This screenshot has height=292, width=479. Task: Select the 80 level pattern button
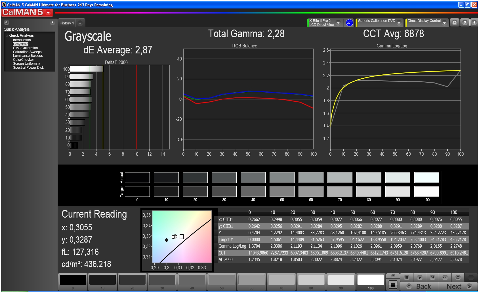click(x=311, y=282)
